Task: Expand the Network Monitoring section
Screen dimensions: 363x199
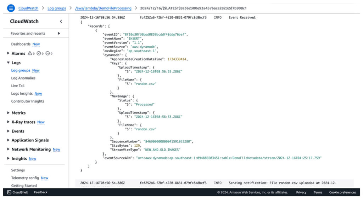Action: (x=9, y=149)
